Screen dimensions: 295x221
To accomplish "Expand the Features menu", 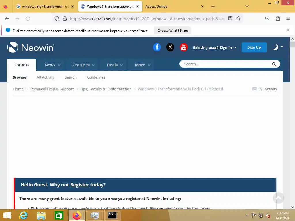I will click(x=84, y=65).
